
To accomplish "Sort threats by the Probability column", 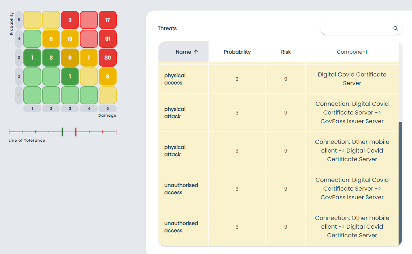I will click(x=237, y=52).
